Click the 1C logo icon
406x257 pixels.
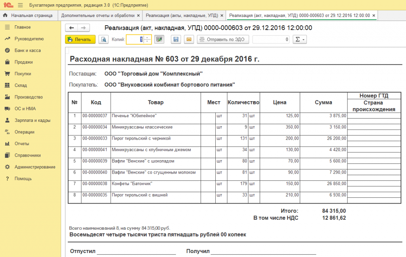[x=8, y=5]
